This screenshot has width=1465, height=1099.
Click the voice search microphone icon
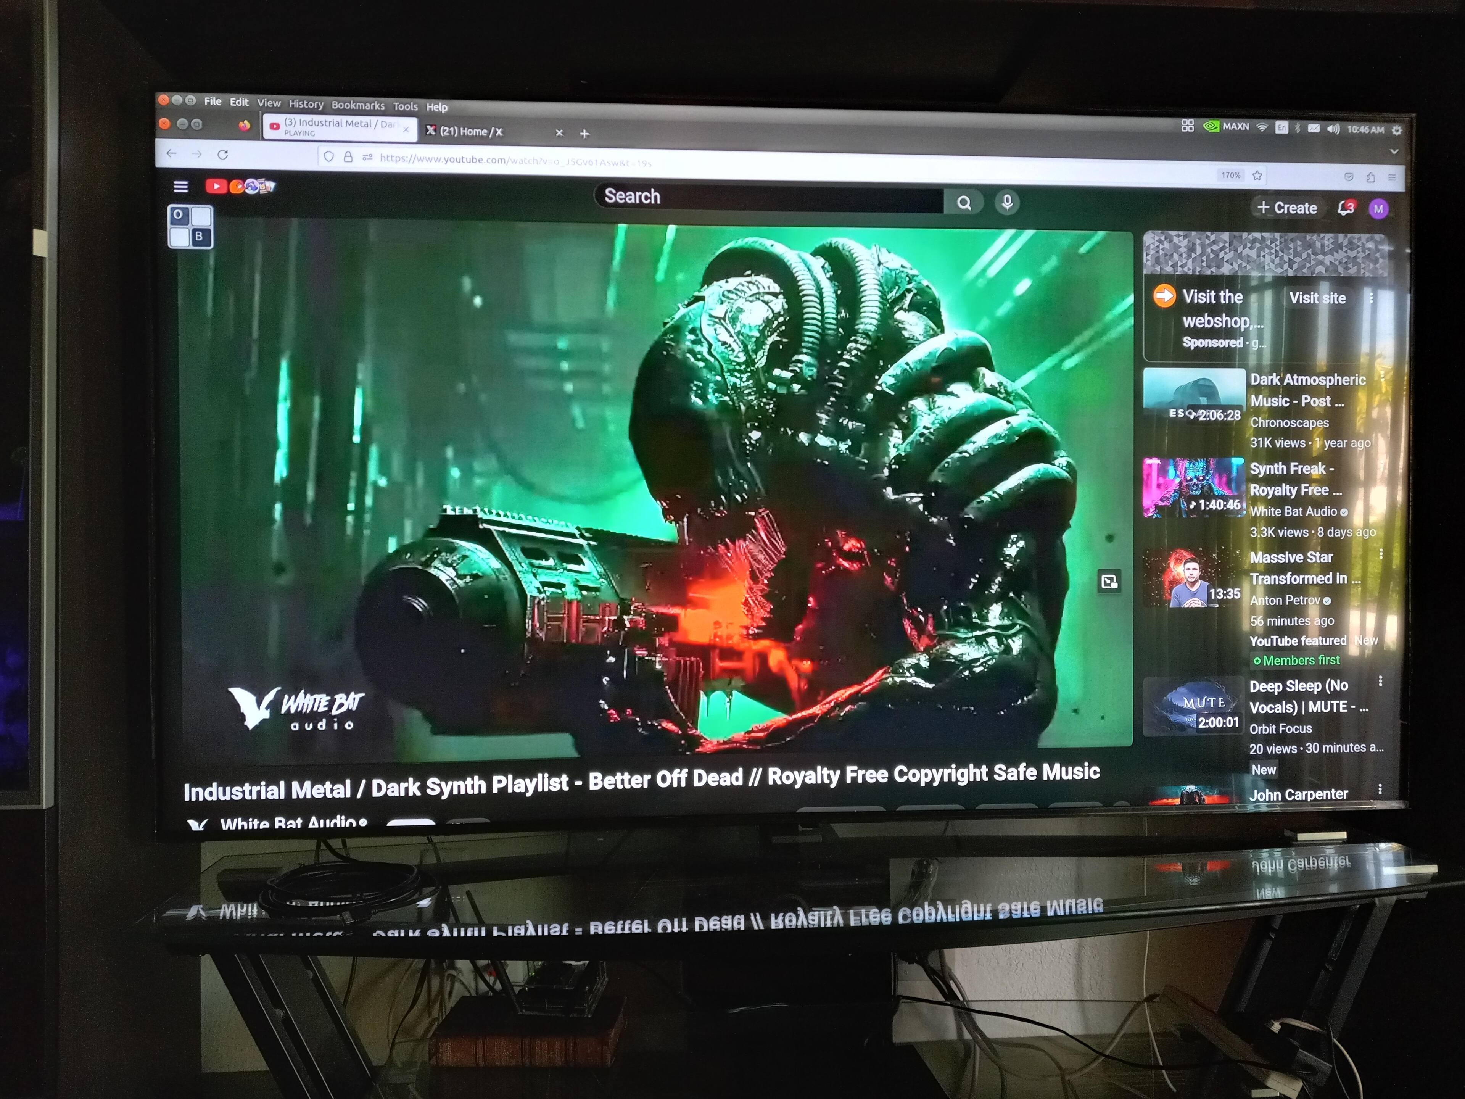(x=1007, y=202)
